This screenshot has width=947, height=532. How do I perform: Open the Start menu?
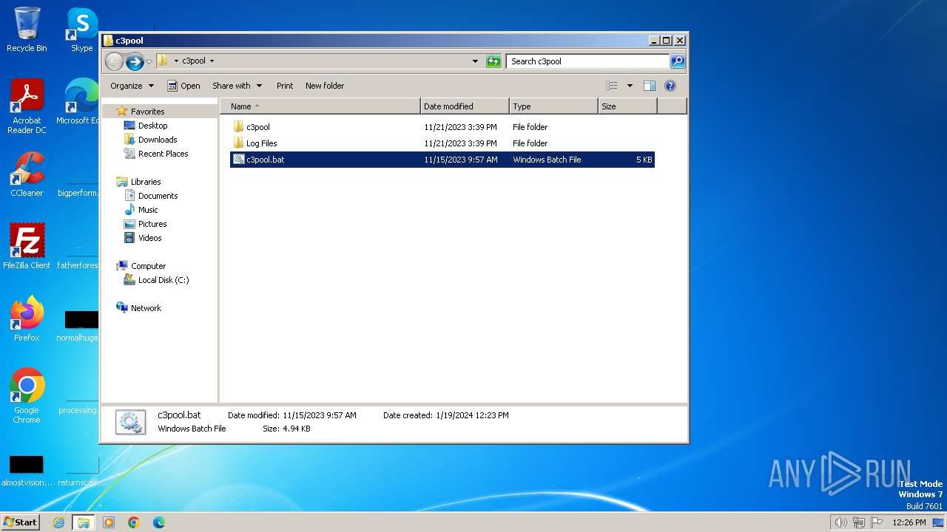[21, 522]
